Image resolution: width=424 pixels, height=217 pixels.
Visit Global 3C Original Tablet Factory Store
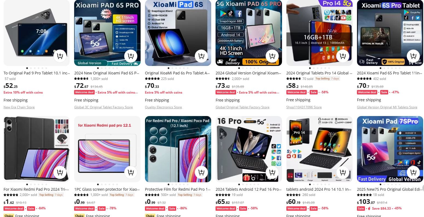click(103, 107)
